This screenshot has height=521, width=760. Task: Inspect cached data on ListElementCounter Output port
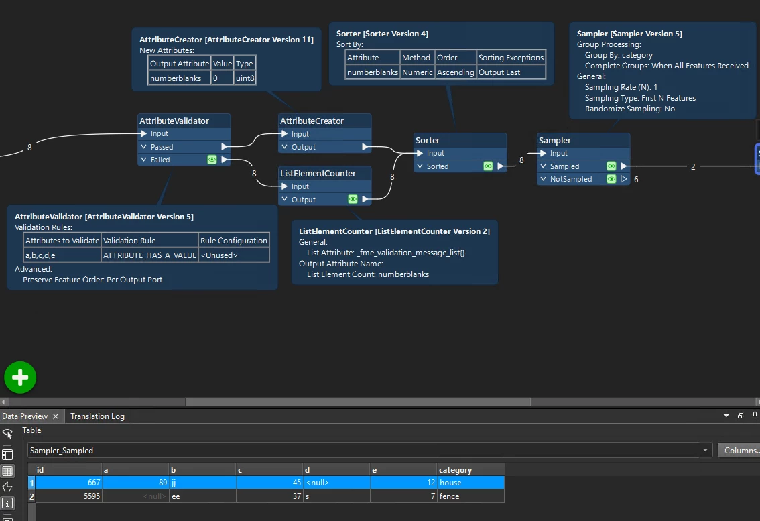tap(353, 199)
